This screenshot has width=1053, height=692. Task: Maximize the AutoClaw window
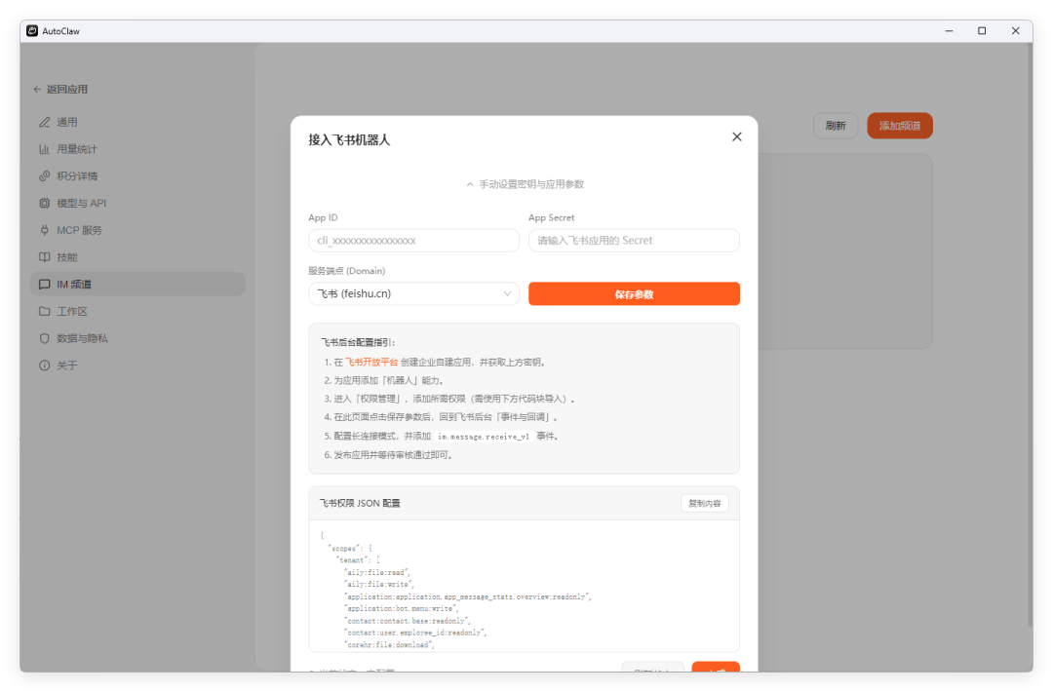coord(982,31)
